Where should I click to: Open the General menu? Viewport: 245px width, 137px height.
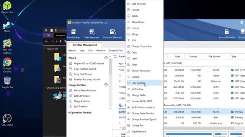[72, 51]
